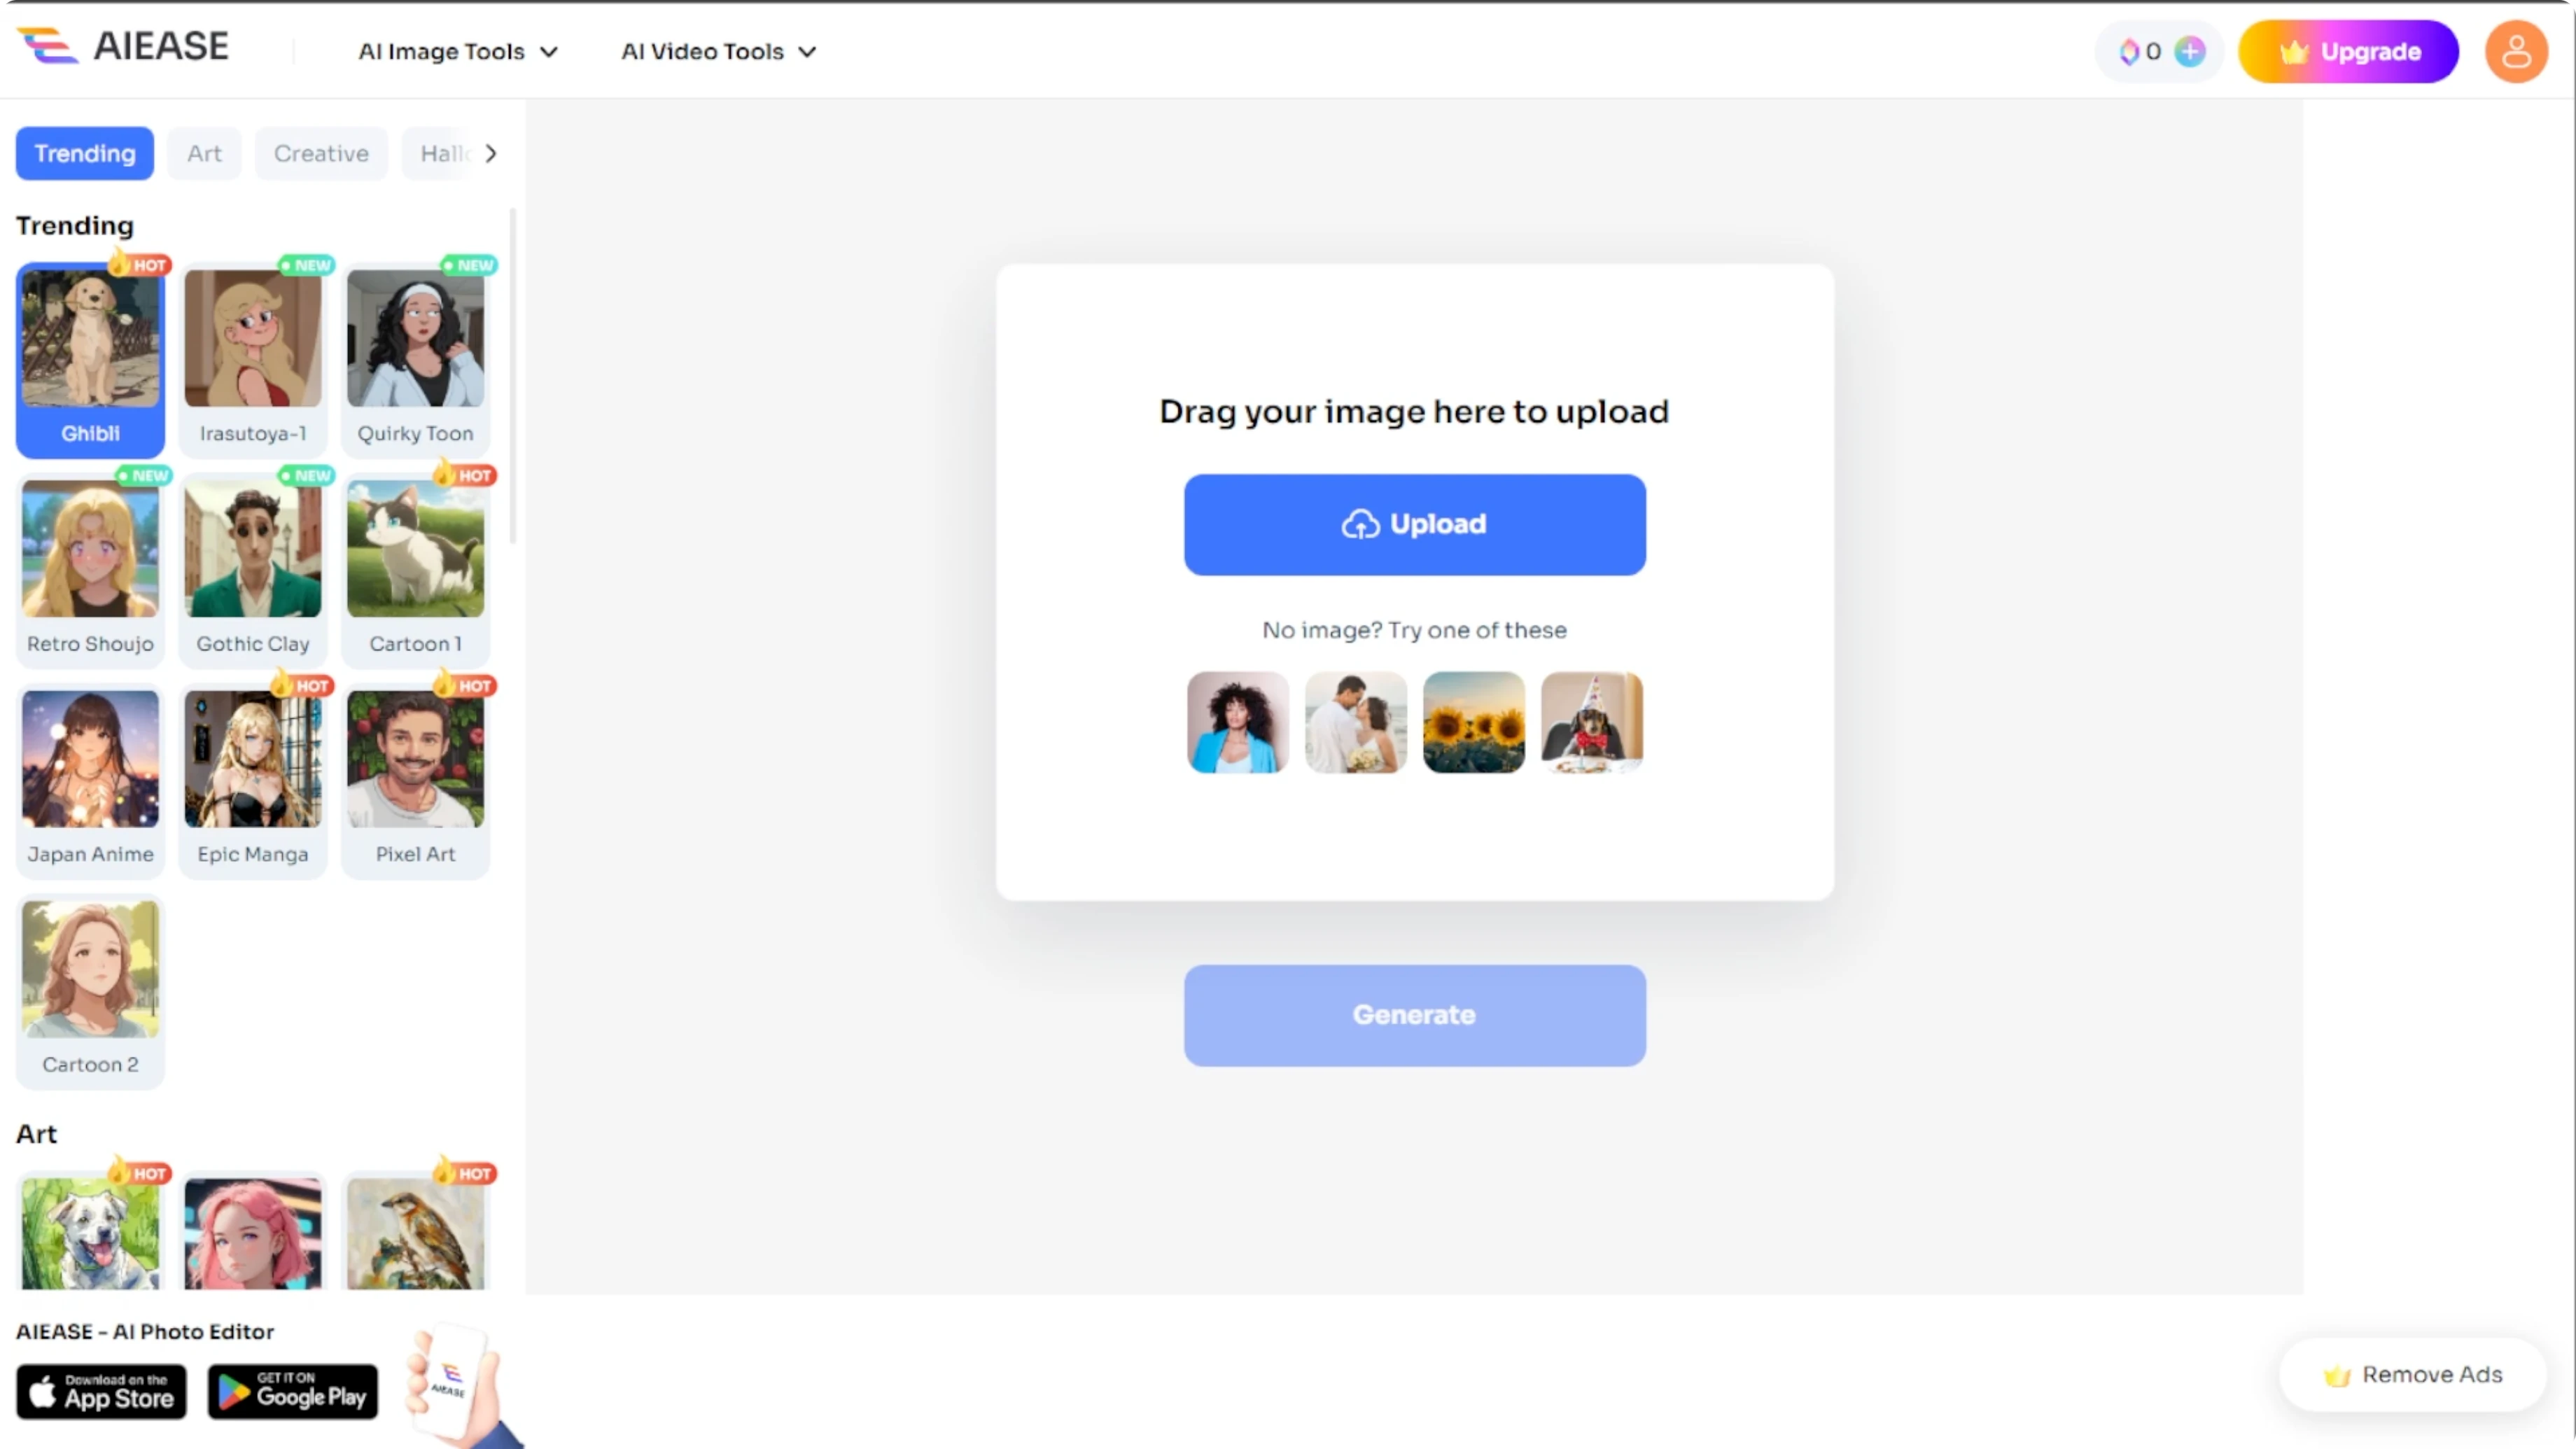Open the AI Image Tools dropdown
Viewport: 2576px width, 1449px height.
[458, 51]
